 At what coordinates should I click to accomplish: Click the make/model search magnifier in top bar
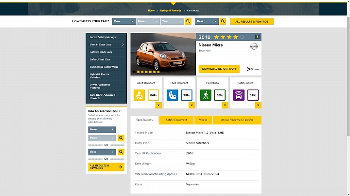188,21
